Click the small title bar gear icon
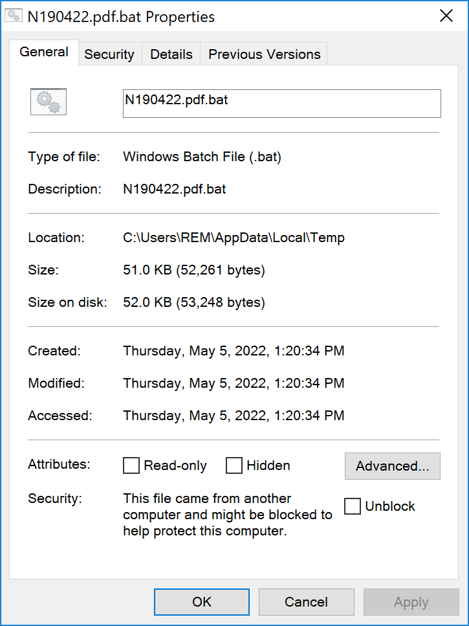Image resolution: width=469 pixels, height=626 pixels. tap(14, 16)
